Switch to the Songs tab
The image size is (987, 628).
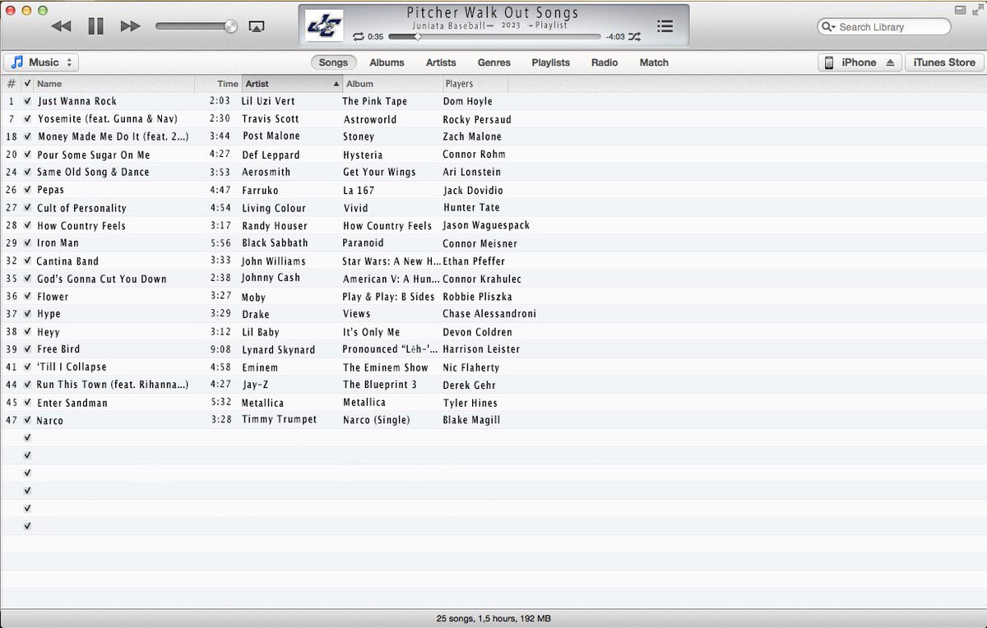pos(333,62)
